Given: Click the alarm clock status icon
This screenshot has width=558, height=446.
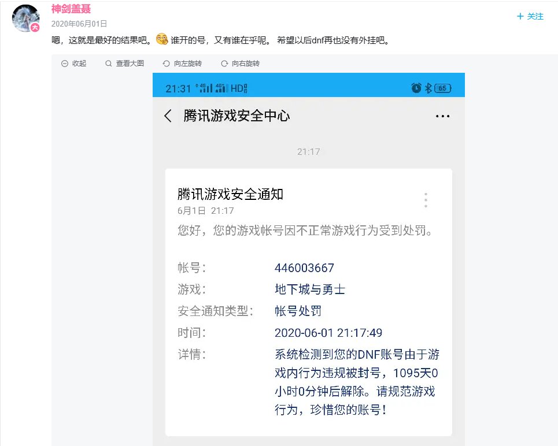Looking at the screenshot, I should pos(416,88).
